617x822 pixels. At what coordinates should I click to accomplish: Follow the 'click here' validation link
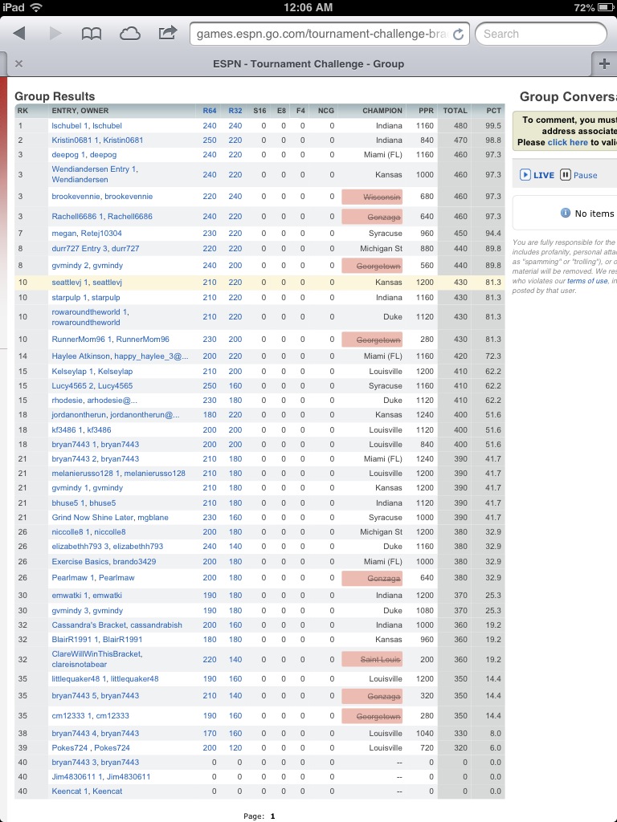(568, 142)
